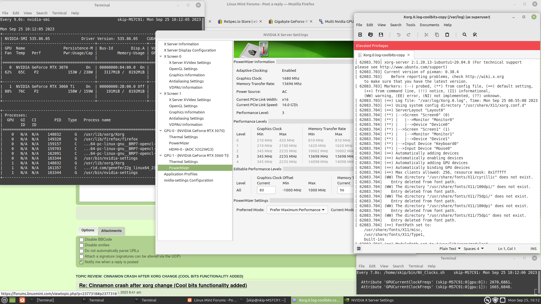
Task: Save the Xorg log document via toolbar icon
Action: (x=381, y=35)
